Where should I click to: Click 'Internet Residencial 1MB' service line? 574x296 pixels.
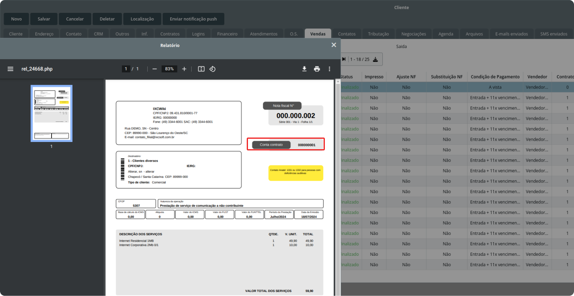coord(136,240)
